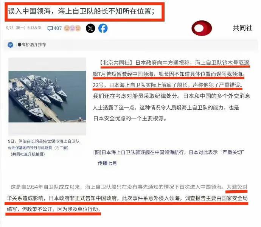The height and width of the screenshot is (227, 261).
Task: Click the X (Twitter) share icon
Action: click(90, 28)
